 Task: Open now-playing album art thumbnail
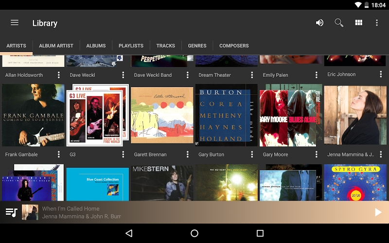tap(30, 212)
